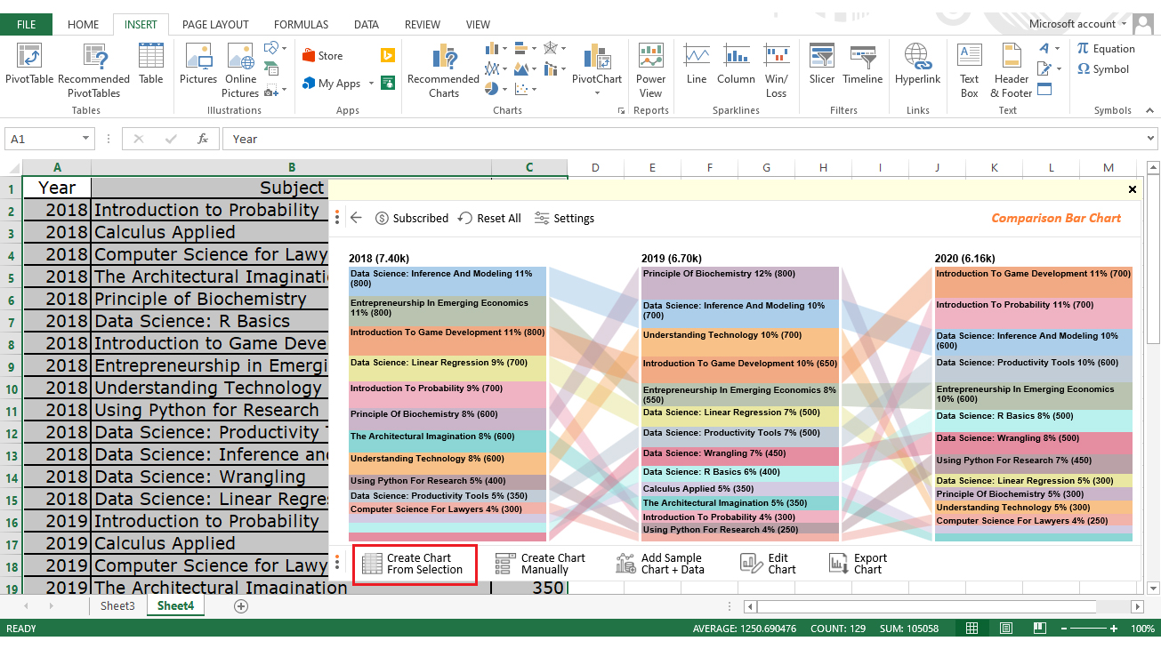The height and width of the screenshot is (649, 1161).
Task: Insert a Slicer filter
Action: pyautogui.click(x=822, y=64)
